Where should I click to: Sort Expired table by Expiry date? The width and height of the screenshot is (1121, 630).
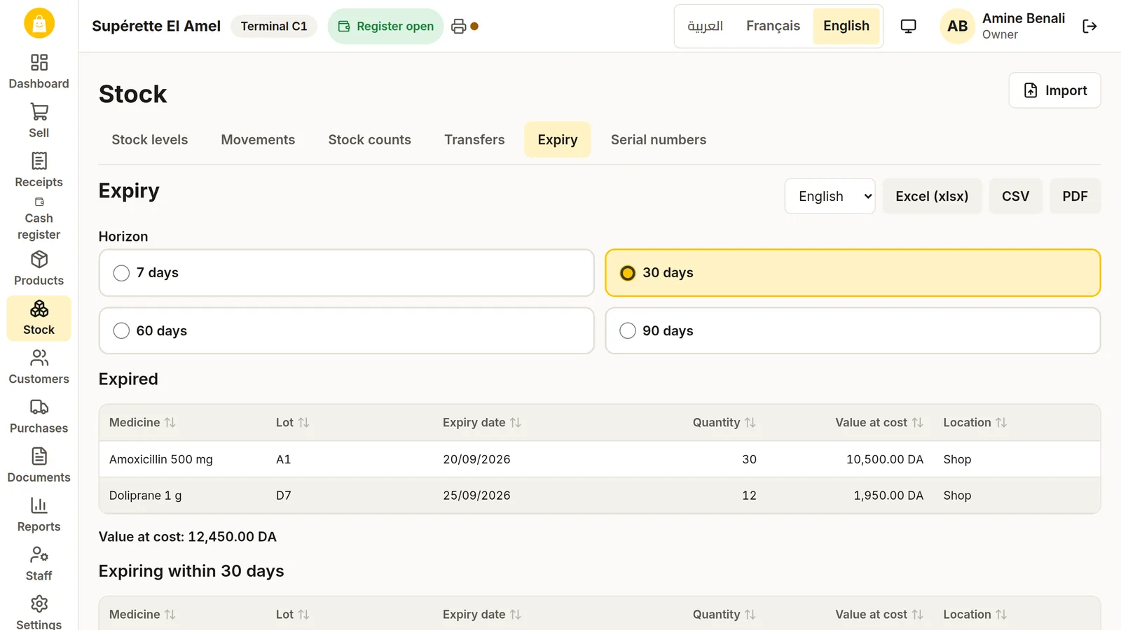482,423
